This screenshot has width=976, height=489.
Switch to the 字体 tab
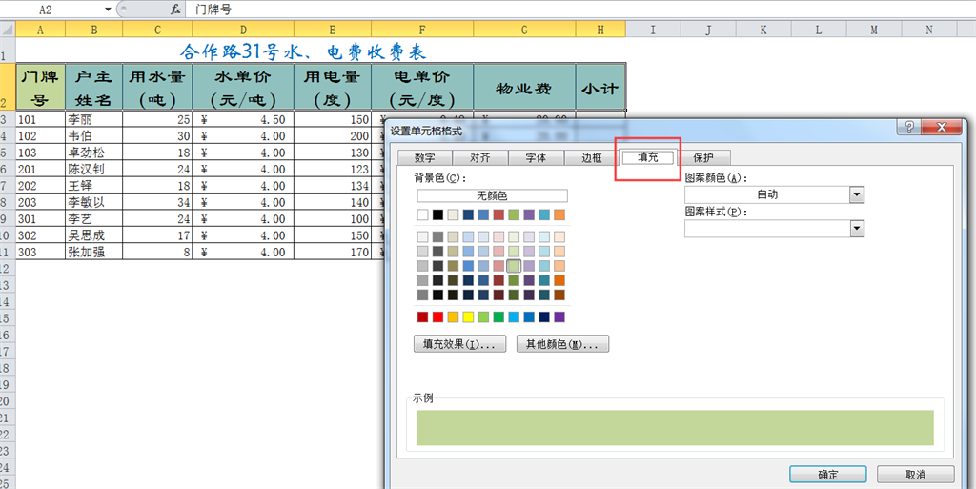(x=537, y=158)
